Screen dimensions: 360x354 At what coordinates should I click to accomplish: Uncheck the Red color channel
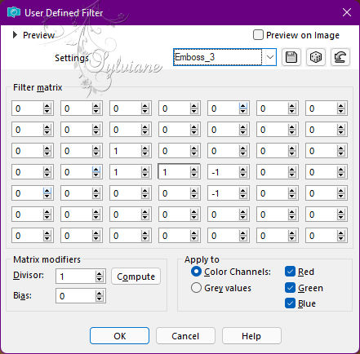pyautogui.click(x=290, y=272)
